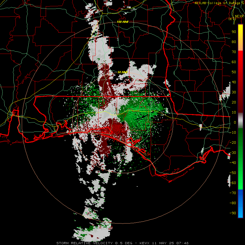Click the 20 value on the velocity scale

click(x=234, y=102)
